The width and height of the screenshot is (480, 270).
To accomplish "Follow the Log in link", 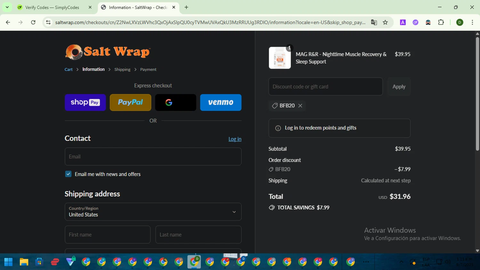I will pyautogui.click(x=235, y=139).
